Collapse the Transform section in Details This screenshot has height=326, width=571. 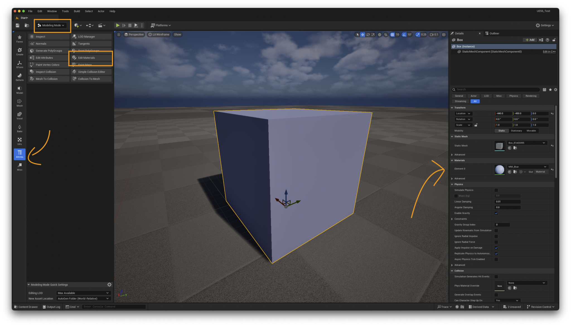[452, 108]
